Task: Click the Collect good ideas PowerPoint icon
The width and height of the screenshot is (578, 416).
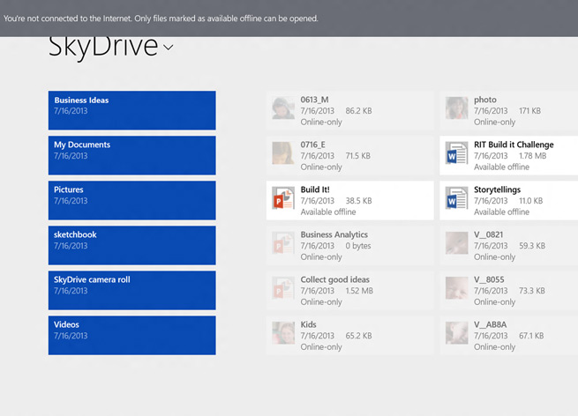Action: tap(283, 287)
